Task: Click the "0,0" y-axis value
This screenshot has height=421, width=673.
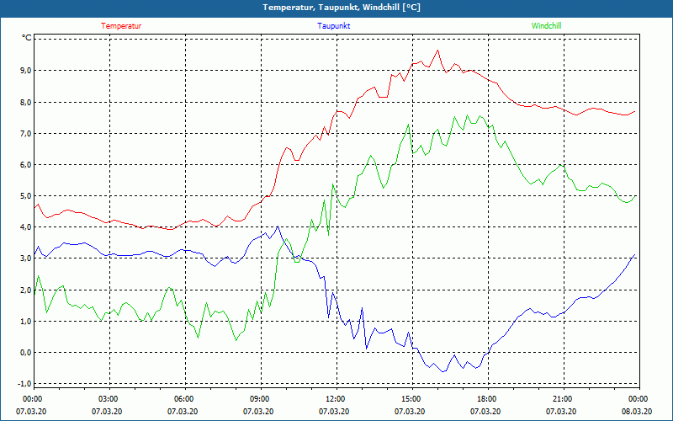Action: [x=27, y=353]
